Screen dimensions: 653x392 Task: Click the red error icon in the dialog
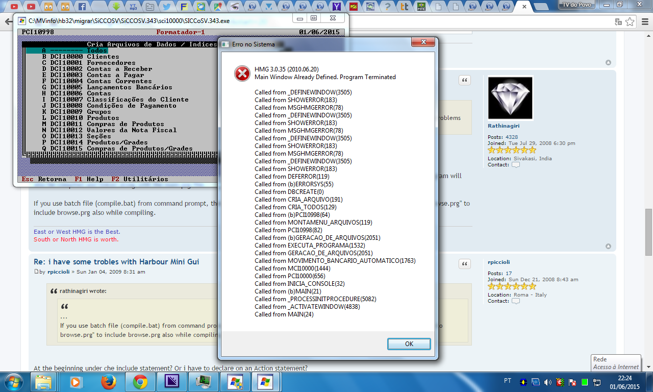tap(242, 73)
